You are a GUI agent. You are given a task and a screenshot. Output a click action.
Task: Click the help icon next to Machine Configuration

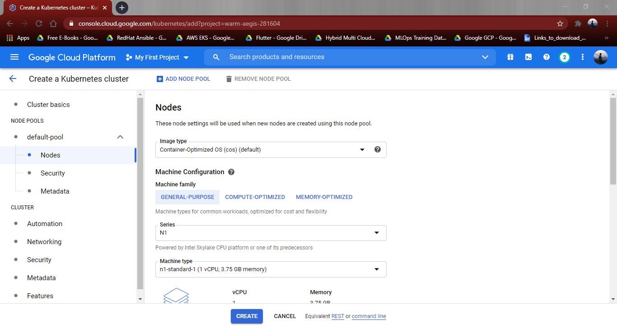coord(231,172)
